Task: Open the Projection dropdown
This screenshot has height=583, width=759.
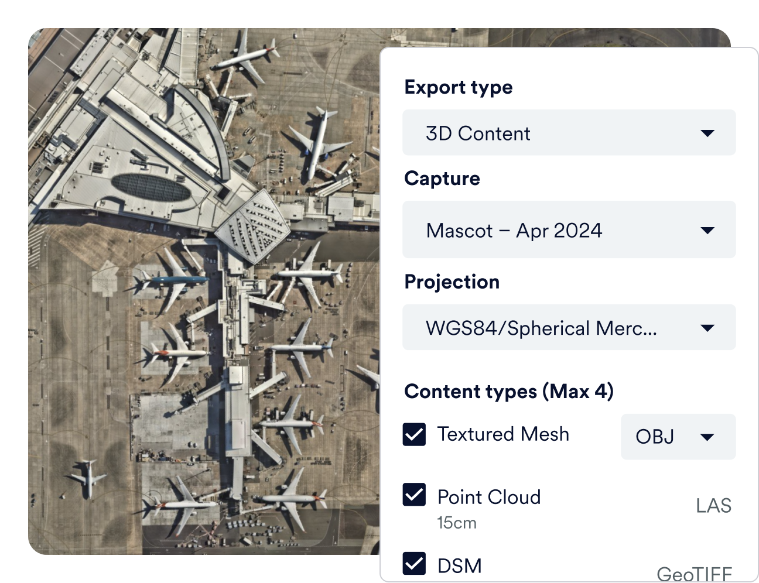Action: click(569, 327)
